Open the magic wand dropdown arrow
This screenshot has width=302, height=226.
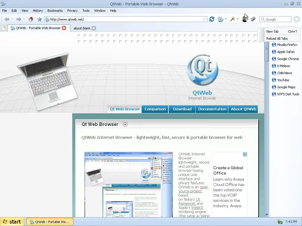pyautogui.click(x=238, y=19)
